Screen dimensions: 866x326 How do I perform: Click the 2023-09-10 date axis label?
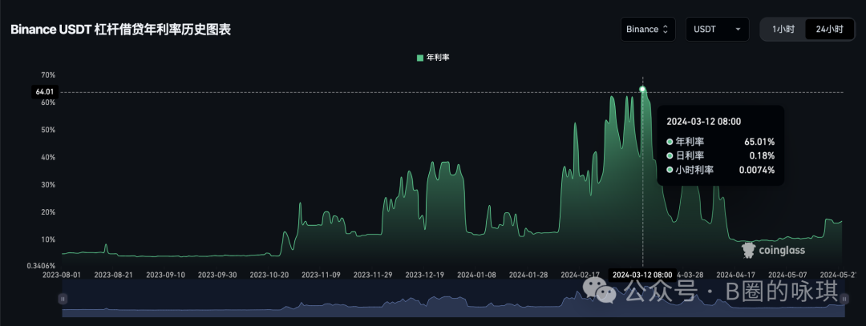pos(166,274)
